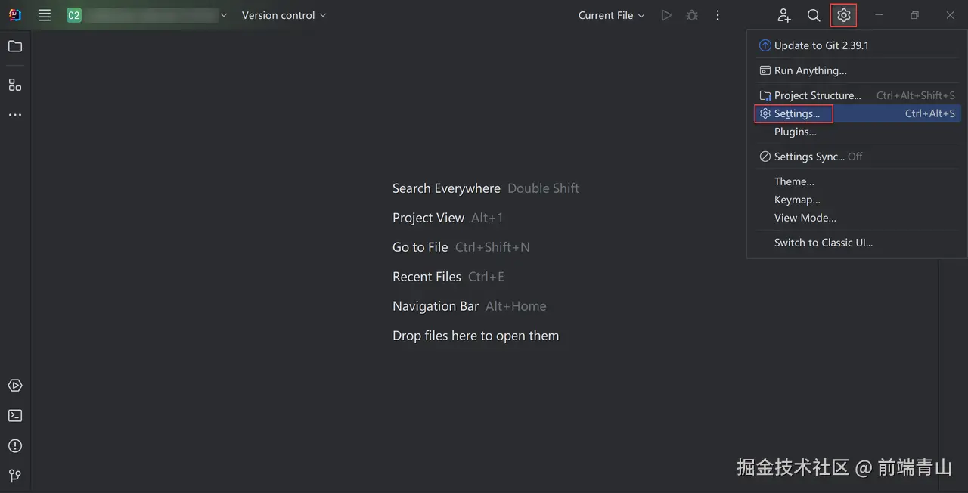Click the IDE settings gear icon
Screen dimensions: 968x493
point(844,15)
